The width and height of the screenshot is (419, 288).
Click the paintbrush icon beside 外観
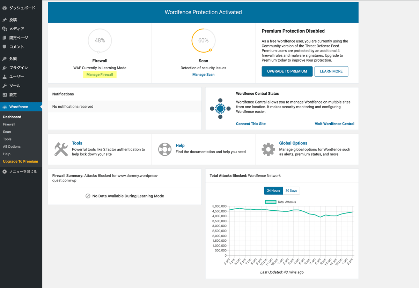pyautogui.click(x=5, y=59)
